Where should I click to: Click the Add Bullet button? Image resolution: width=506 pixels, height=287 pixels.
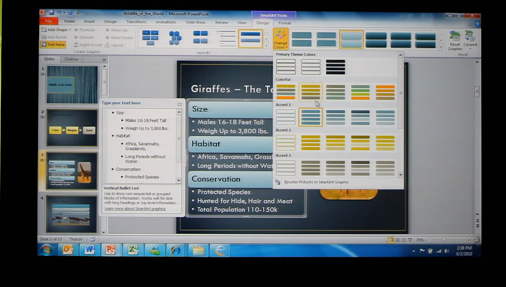[x=54, y=37]
